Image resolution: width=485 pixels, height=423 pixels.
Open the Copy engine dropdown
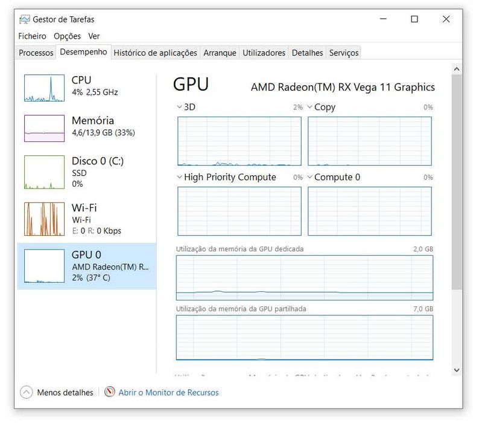309,107
